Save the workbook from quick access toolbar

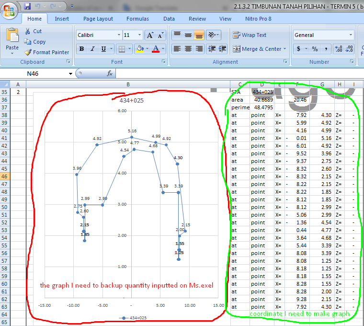27,6
